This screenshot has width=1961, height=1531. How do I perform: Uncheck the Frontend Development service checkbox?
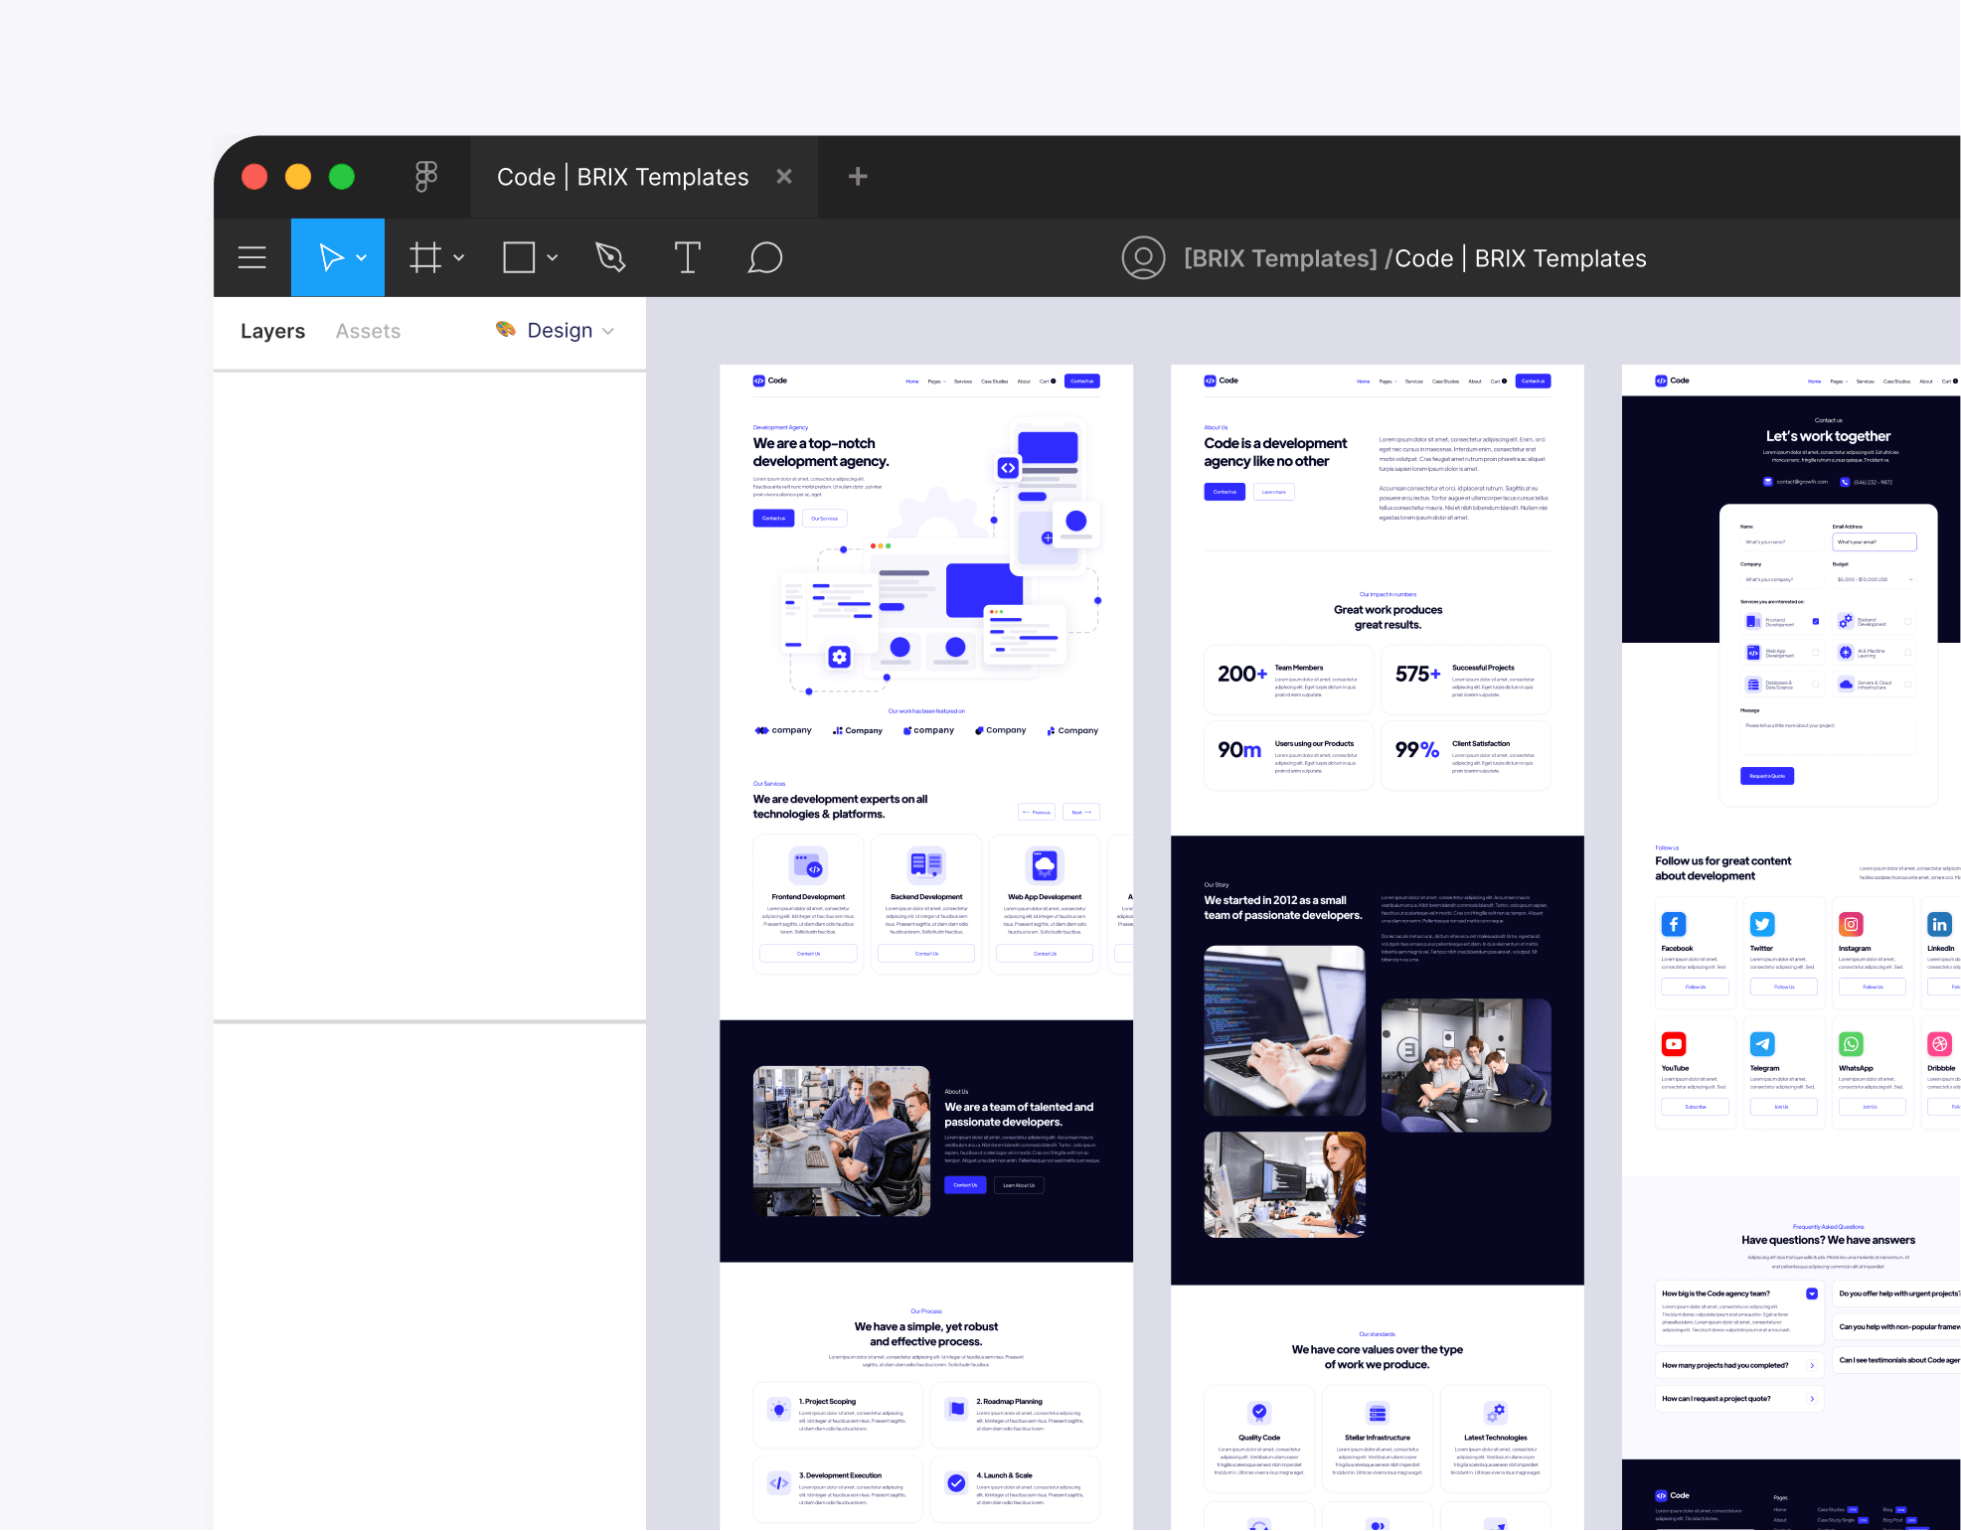point(1816,621)
